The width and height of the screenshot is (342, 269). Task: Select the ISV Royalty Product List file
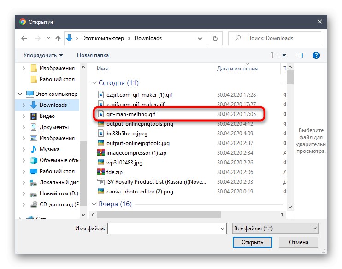[x=156, y=182]
